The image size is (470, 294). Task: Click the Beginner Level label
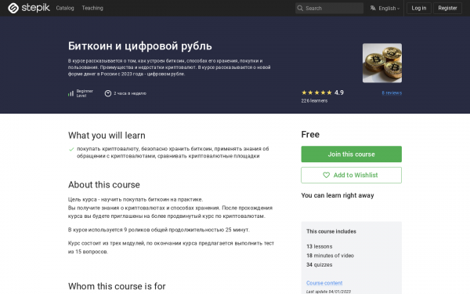[x=85, y=93]
